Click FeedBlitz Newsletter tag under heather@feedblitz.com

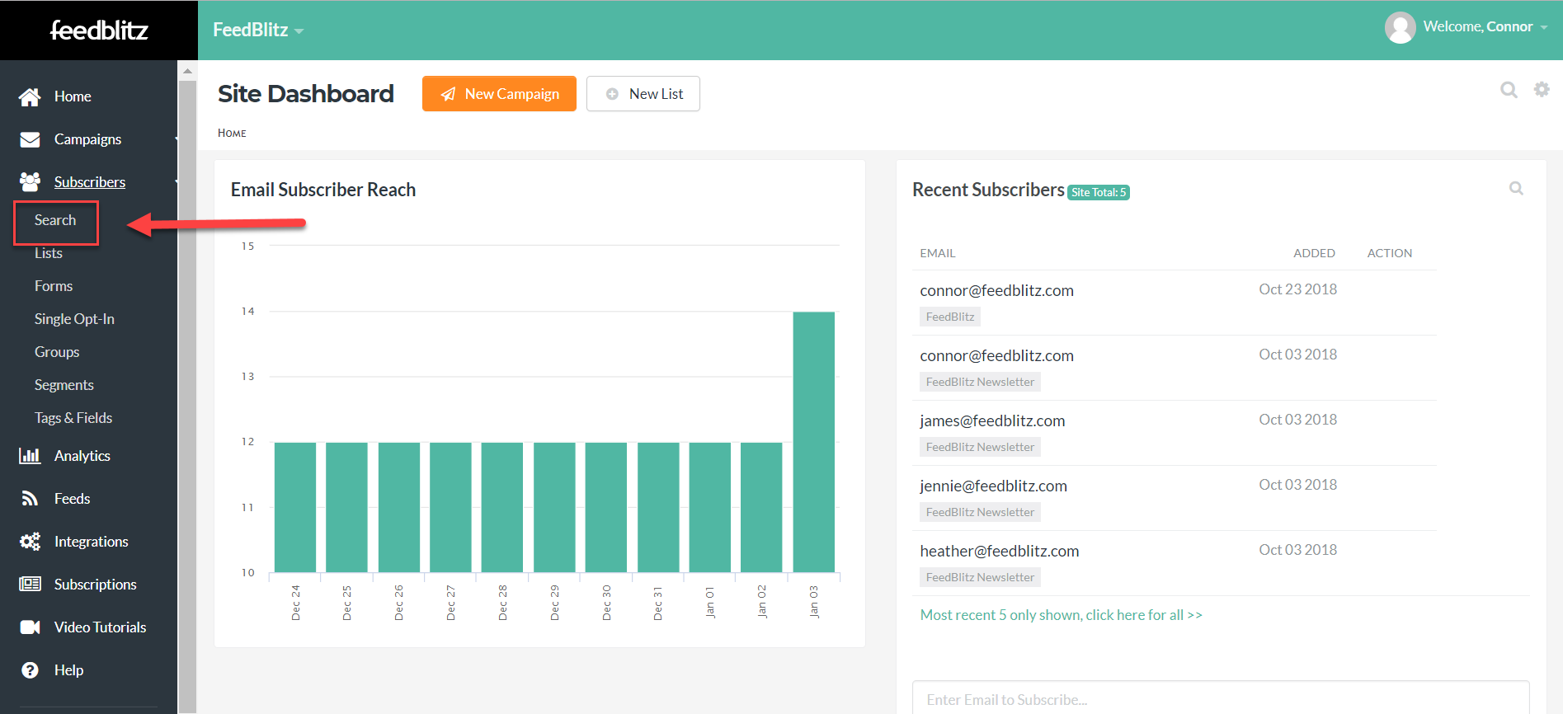click(980, 577)
